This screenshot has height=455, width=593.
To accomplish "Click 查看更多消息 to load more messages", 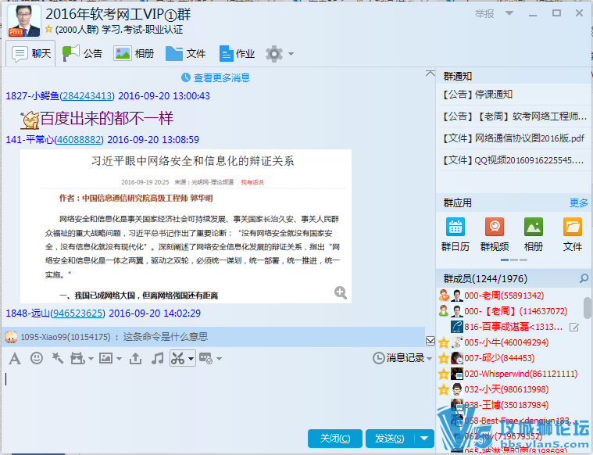I will click(216, 77).
